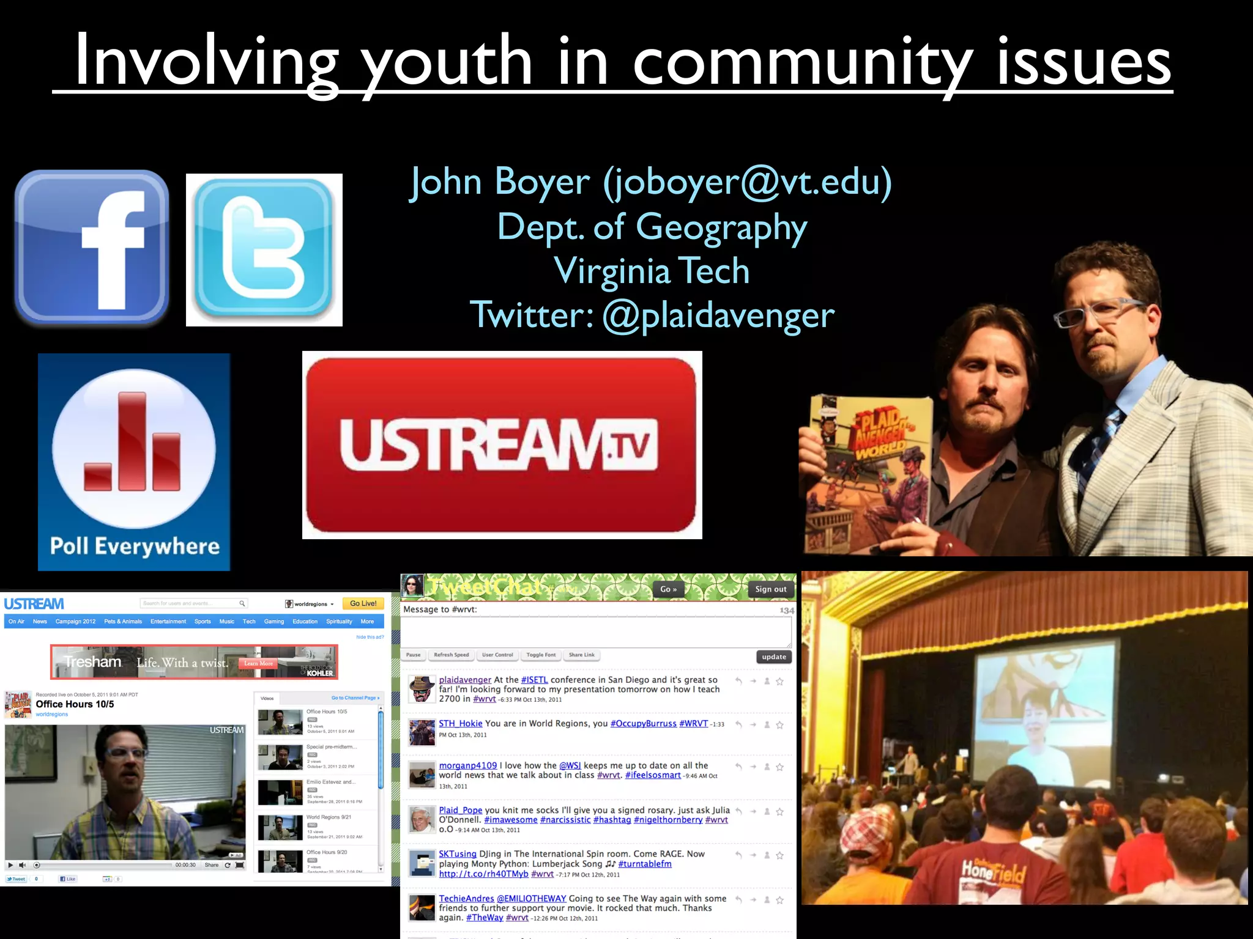Click the user icon on the Plaid_Pope tweet
This screenshot has width=1253, height=939.
click(767, 812)
